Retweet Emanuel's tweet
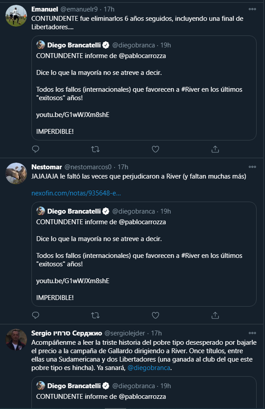 pyautogui.click(x=95, y=149)
